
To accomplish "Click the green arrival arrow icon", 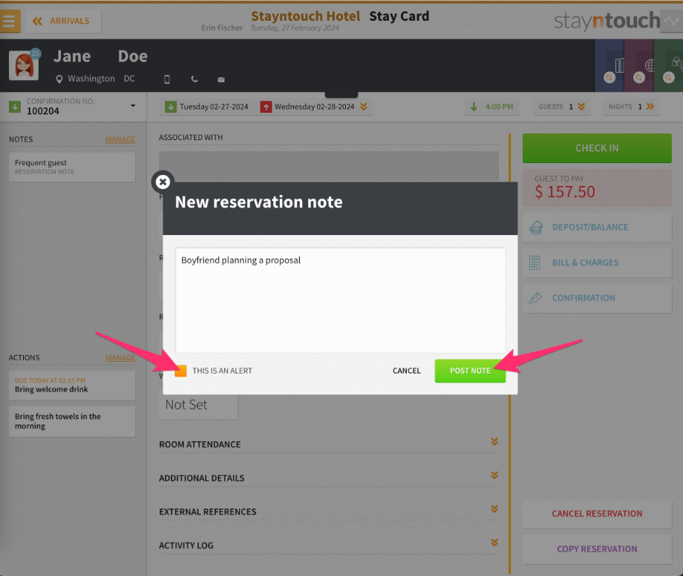I will pyautogui.click(x=171, y=107).
